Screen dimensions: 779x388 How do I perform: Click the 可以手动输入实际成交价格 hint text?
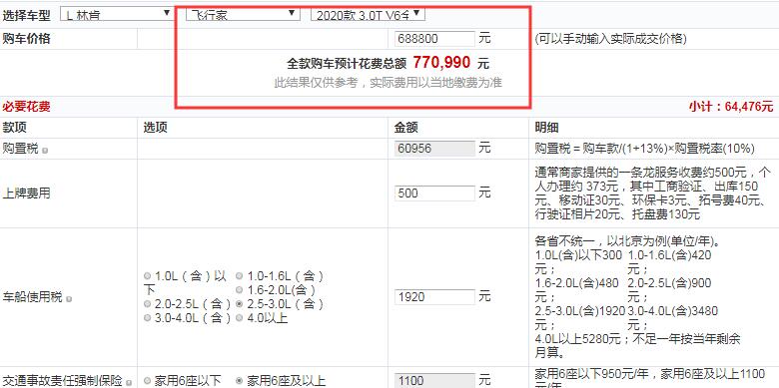[610, 39]
